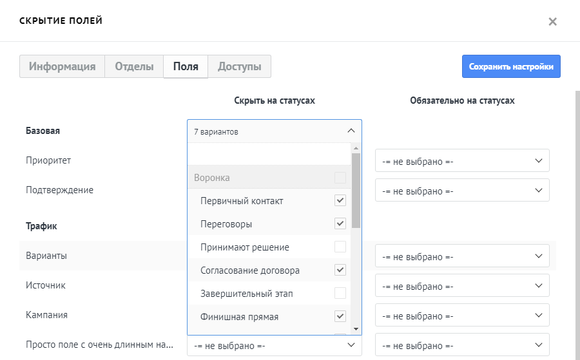The width and height of the screenshot is (580, 360).
Task: Open the Варианты required statuses dropdown
Action: click(x=462, y=256)
